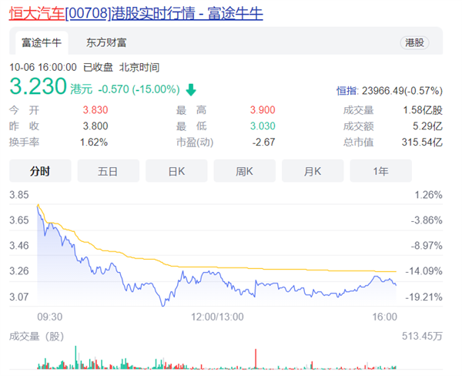
Task: Click the -8.97% percentage axis label
Action: pos(427,245)
